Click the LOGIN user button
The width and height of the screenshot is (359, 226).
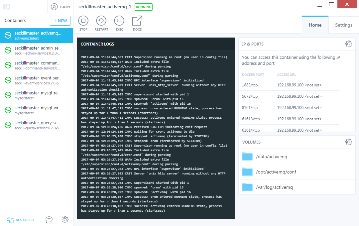coord(60,7)
